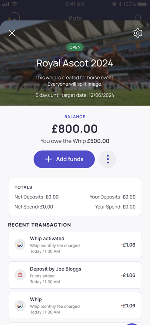
Task: Tap the Royal Ascot 2024 title
Action: coord(75,63)
